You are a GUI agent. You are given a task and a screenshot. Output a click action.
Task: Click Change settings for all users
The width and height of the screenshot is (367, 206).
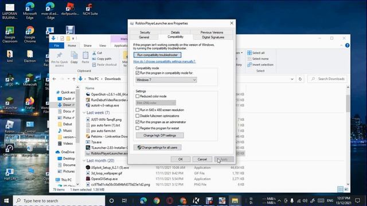pos(157,148)
